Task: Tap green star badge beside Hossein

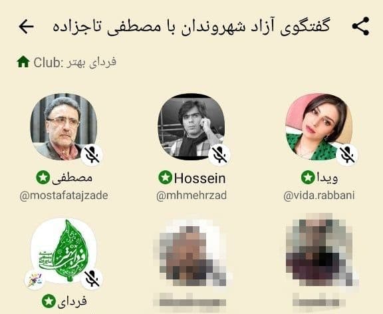Action: (x=166, y=178)
